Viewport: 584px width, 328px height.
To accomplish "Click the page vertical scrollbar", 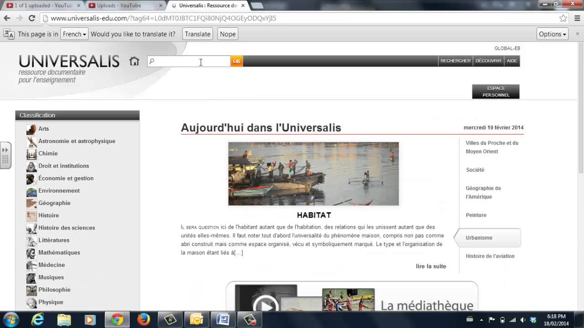I will click(581, 108).
